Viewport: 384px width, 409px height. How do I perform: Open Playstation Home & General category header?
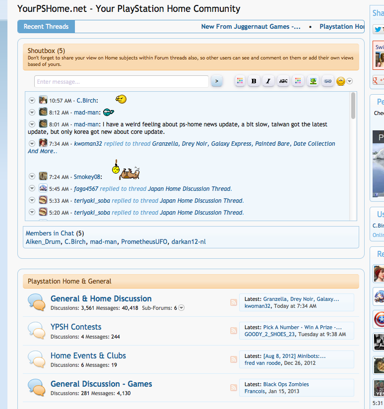(69, 281)
